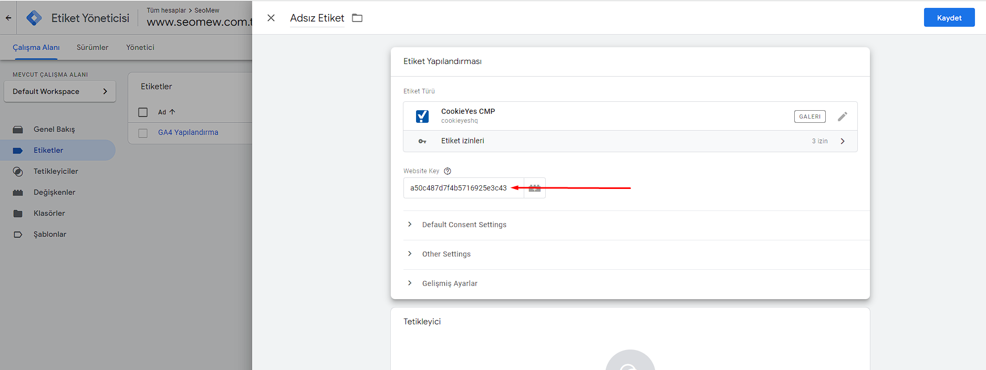Image resolution: width=986 pixels, height=370 pixels.
Task: Open the GA4 Yapılandırma tag link
Action: [188, 132]
